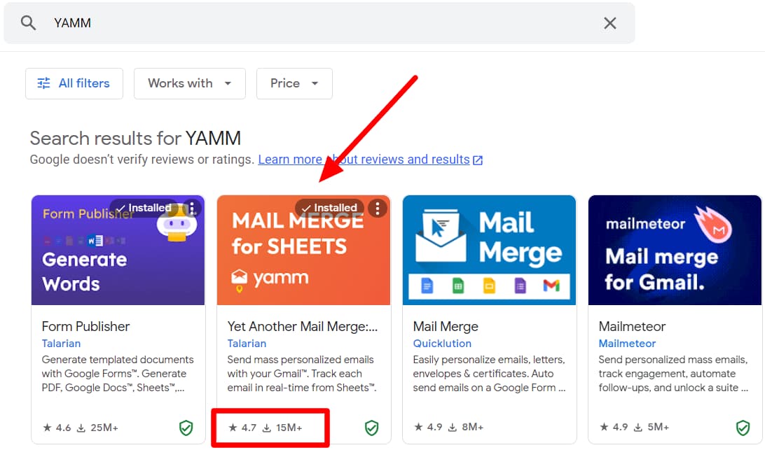This screenshot has height=457, width=765.
Task: Click Mail Merge's 4.9 star rating
Action: tap(428, 428)
